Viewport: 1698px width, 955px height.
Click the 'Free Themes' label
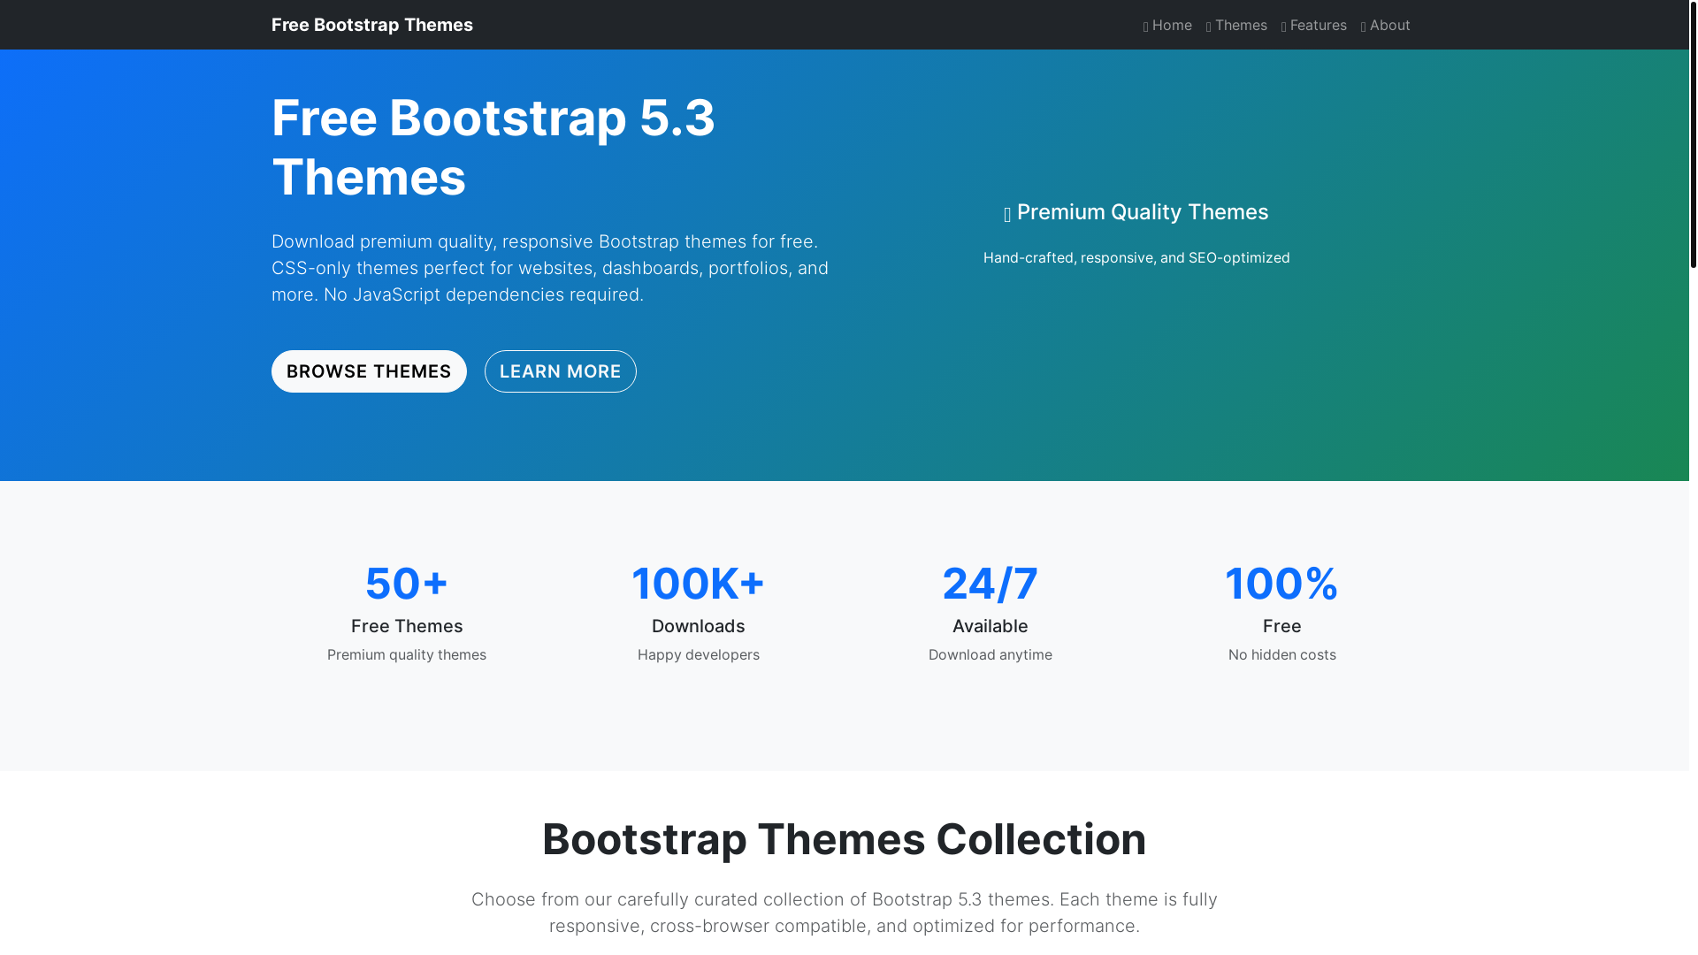(x=407, y=626)
